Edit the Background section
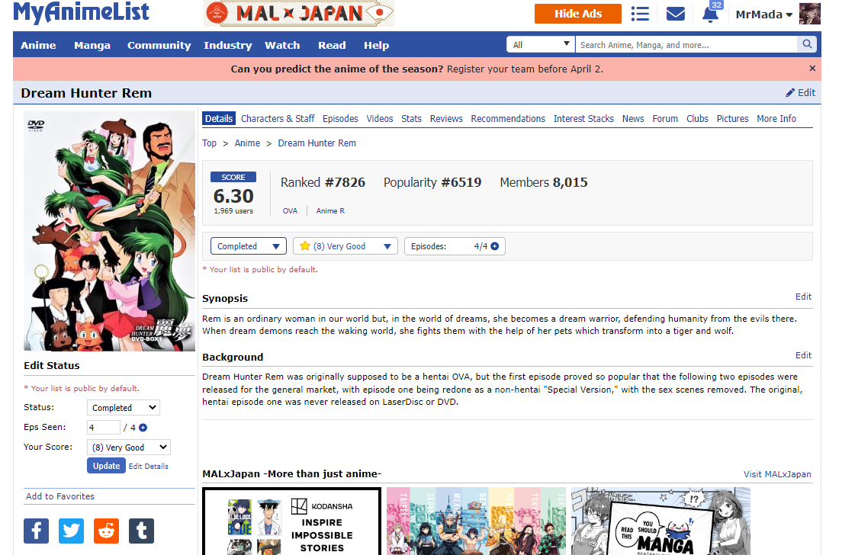 pos(803,355)
